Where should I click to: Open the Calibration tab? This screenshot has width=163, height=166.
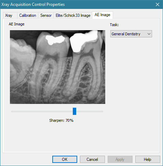coord(28,15)
